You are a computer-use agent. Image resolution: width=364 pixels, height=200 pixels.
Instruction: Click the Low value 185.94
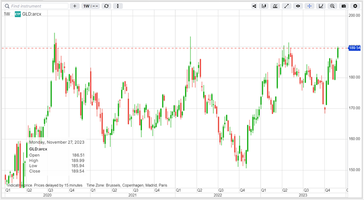pyautogui.click(x=78, y=166)
